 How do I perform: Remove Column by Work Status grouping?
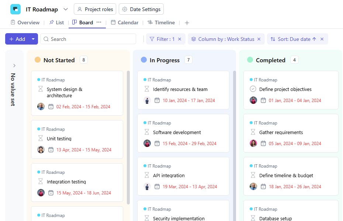coord(259,39)
